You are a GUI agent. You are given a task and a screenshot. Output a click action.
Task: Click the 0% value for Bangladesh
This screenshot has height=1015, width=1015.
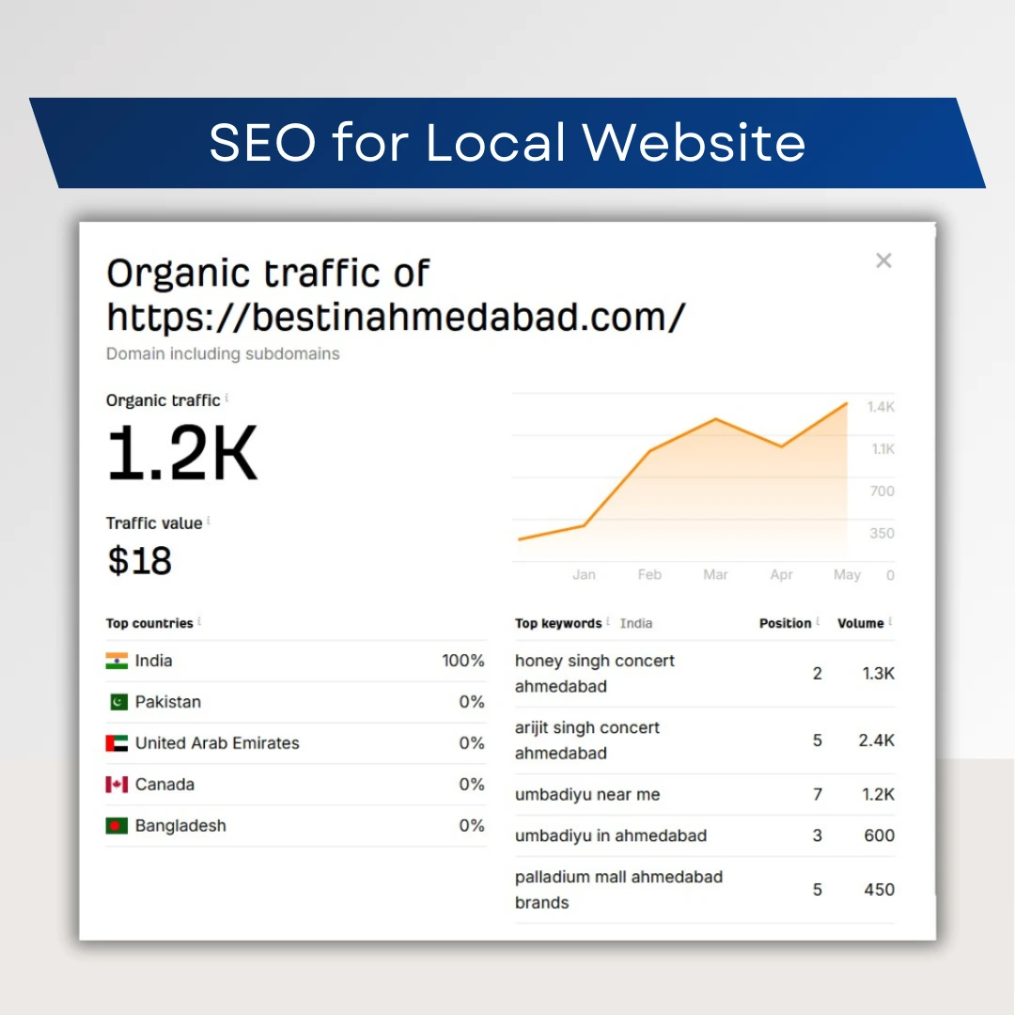(x=471, y=826)
